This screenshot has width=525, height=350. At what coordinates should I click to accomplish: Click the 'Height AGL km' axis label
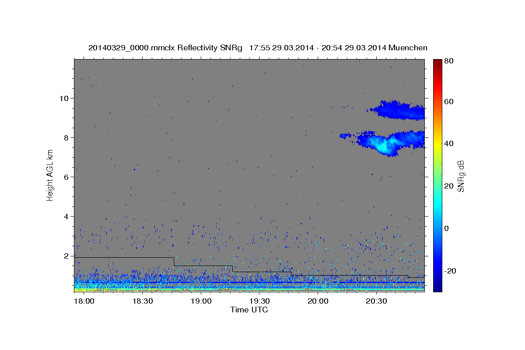pyautogui.click(x=50, y=175)
